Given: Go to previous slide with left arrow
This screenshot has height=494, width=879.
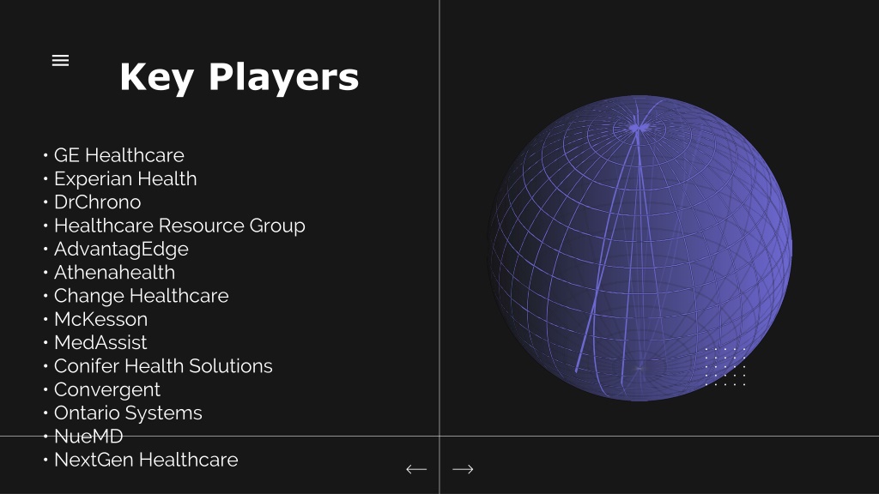Looking at the screenshot, I should tap(416, 469).
